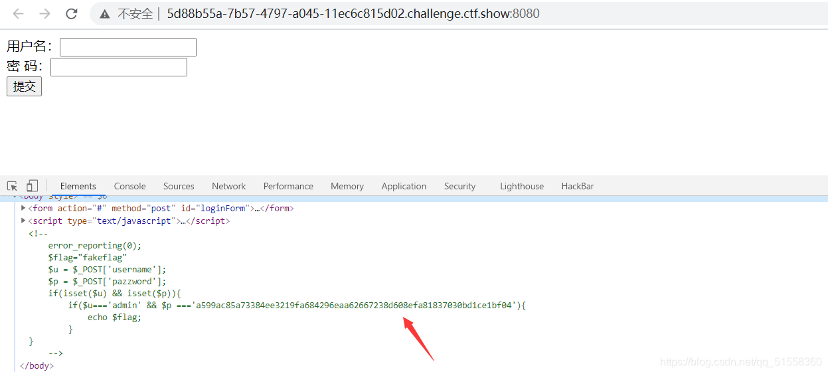Focus the 用户名 username field
The height and width of the screenshot is (374, 828).
coord(128,47)
